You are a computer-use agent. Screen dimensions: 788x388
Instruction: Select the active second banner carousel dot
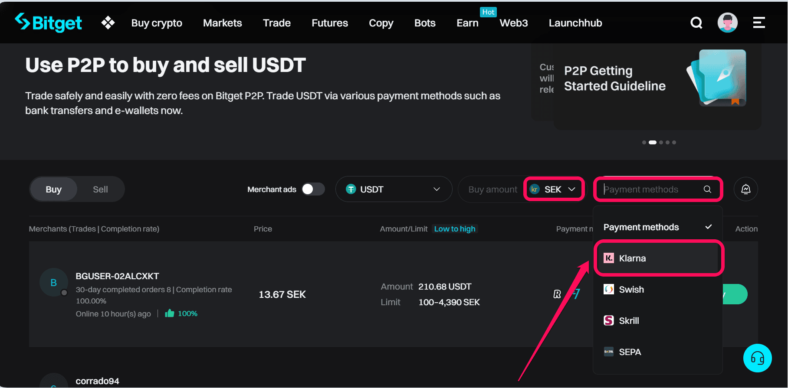coord(653,142)
